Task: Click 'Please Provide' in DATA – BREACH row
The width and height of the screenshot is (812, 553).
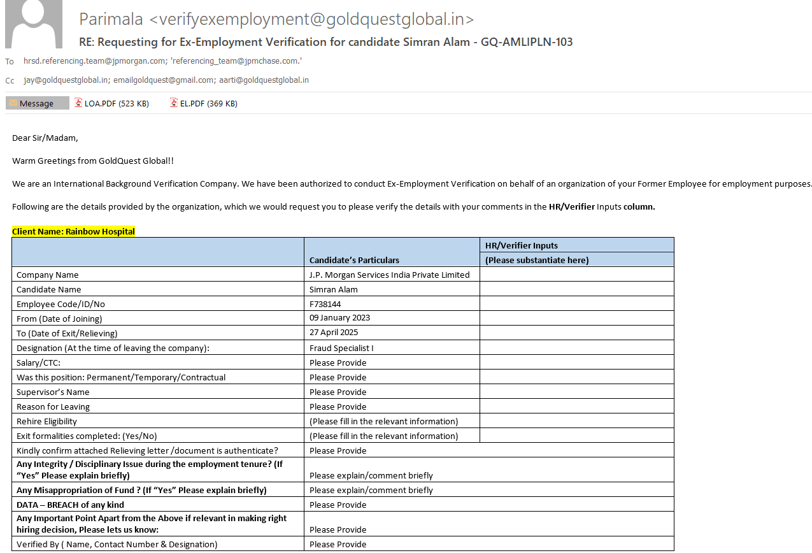Action: pos(338,505)
